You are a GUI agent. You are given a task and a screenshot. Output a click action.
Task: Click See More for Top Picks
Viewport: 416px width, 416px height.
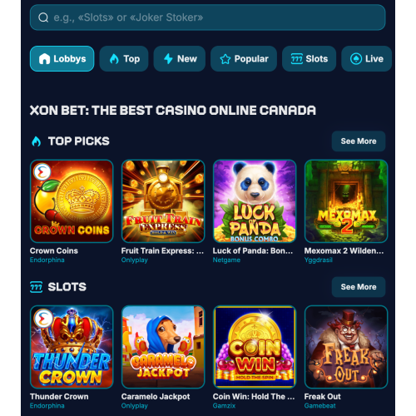coord(359,141)
